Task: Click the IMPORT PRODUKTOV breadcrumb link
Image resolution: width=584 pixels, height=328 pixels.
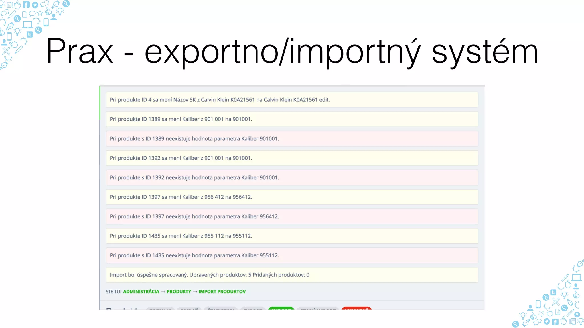Action: pyautogui.click(x=222, y=292)
